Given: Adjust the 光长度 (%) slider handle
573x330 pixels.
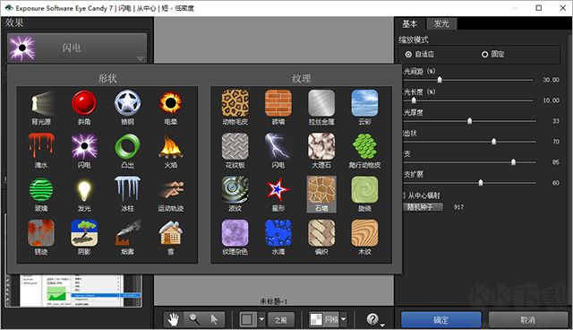Looking at the screenshot, I should (414, 100).
